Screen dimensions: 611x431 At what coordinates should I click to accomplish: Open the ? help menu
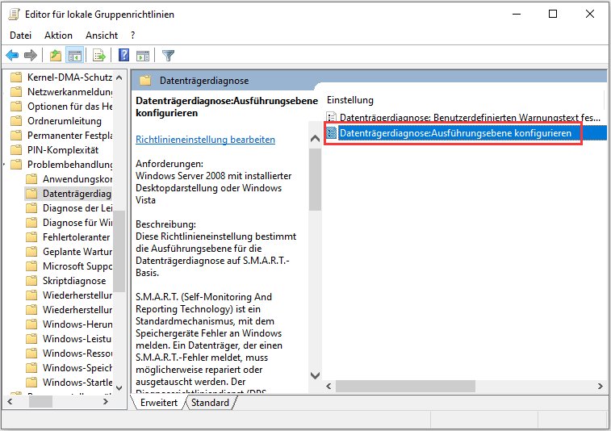[133, 35]
